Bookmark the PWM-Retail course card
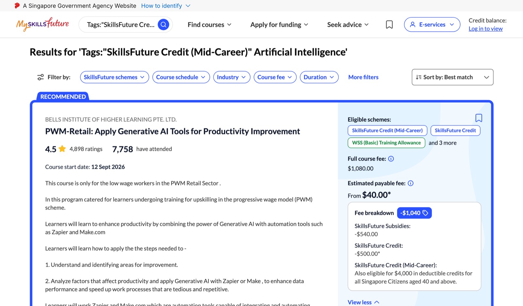The width and height of the screenshot is (523, 306). click(x=479, y=118)
